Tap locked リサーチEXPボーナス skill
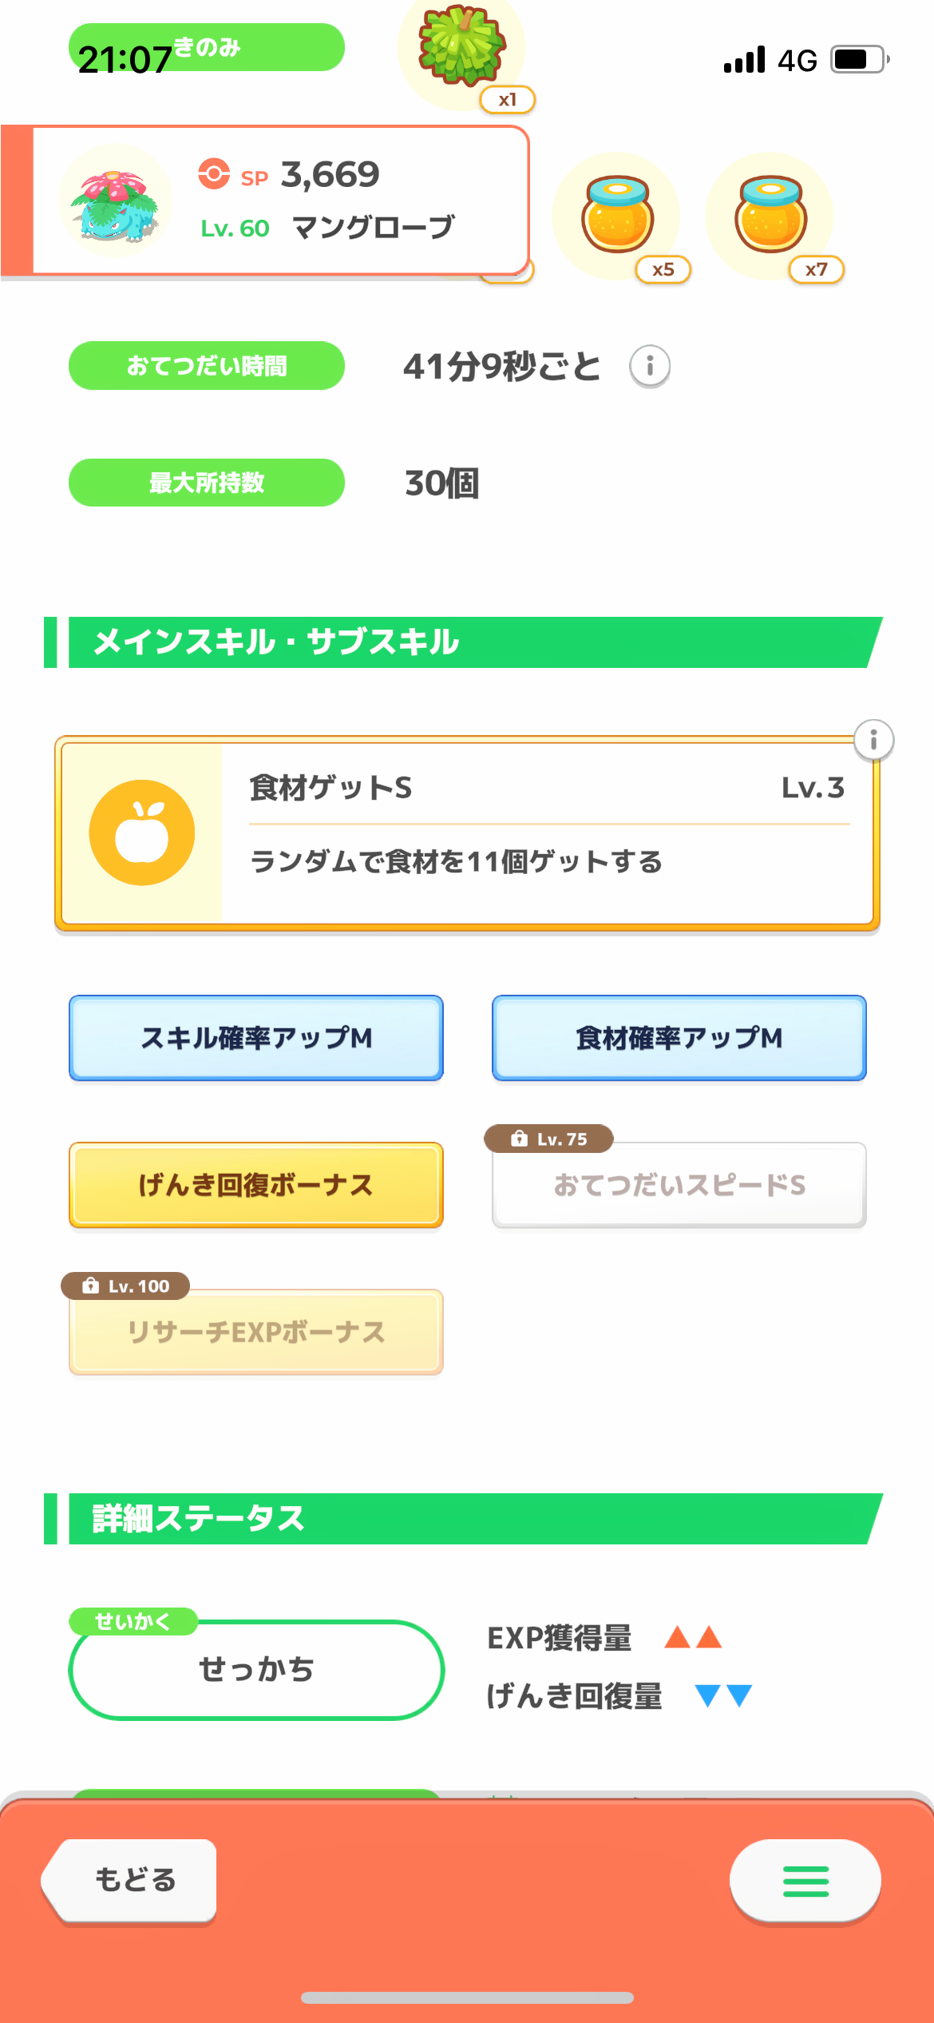 click(256, 1332)
